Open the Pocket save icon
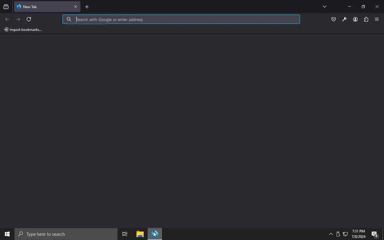Screen dimensions: 384x240 (x=334, y=19)
